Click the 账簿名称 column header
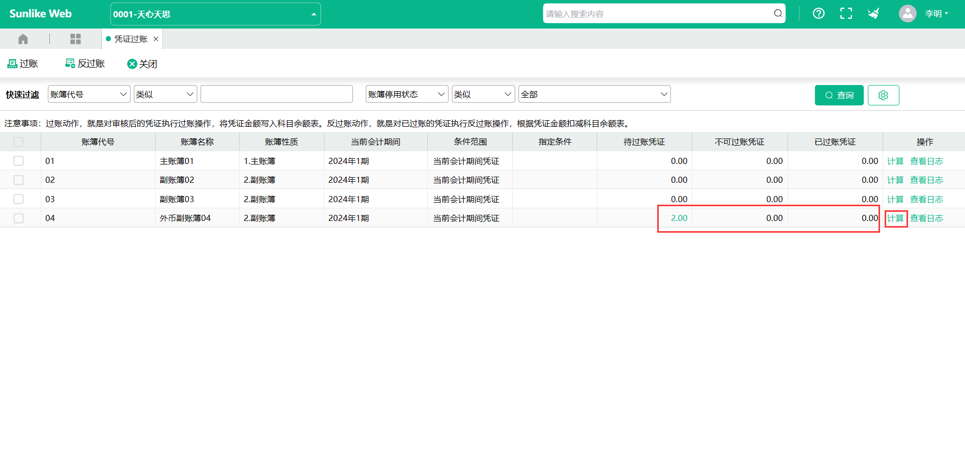 point(197,142)
